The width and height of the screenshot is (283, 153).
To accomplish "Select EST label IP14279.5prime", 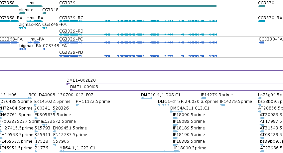I will [x=236, y=102].
